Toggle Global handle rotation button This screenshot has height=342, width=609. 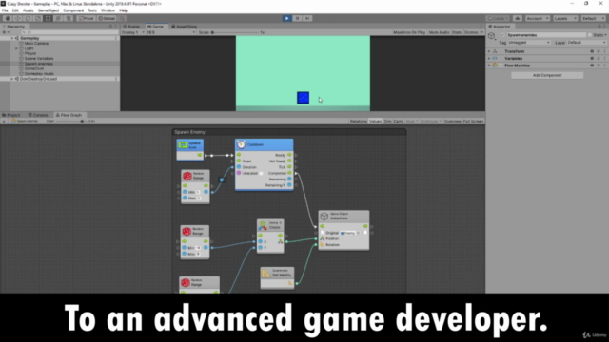pyautogui.click(x=107, y=18)
